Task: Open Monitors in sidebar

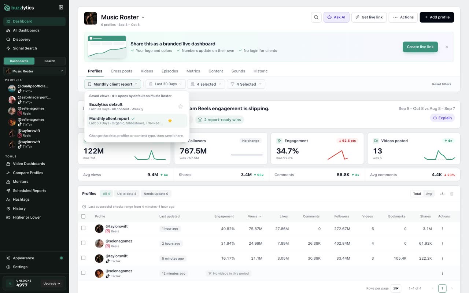Action: click(x=34, y=182)
